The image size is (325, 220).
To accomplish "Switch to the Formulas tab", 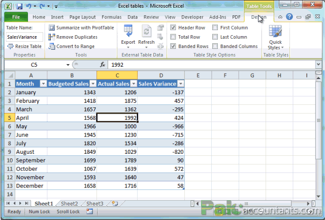I will (x=112, y=17).
